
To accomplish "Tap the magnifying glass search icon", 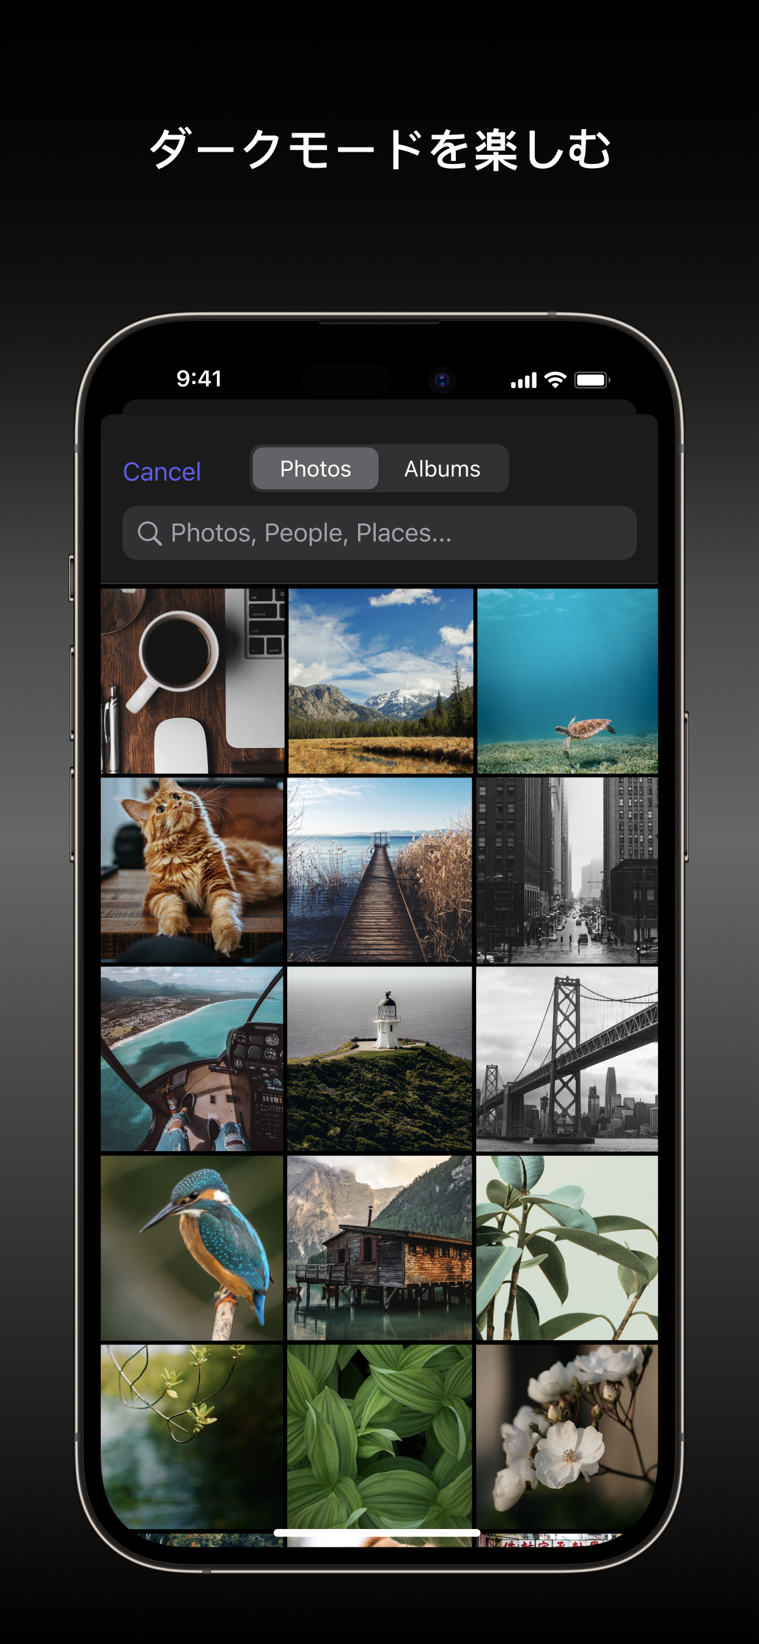I will 149,533.
